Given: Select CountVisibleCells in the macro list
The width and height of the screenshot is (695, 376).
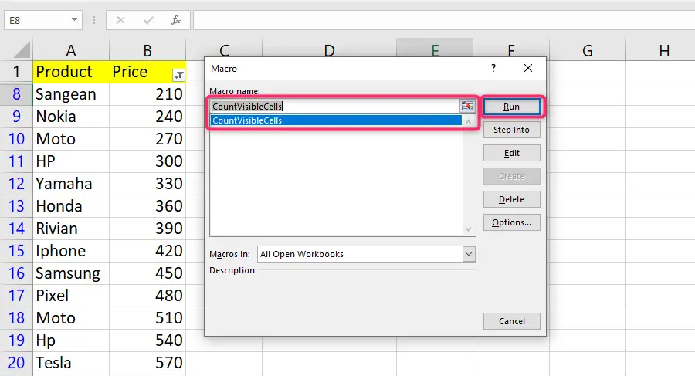Looking at the screenshot, I should (x=337, y=120).
